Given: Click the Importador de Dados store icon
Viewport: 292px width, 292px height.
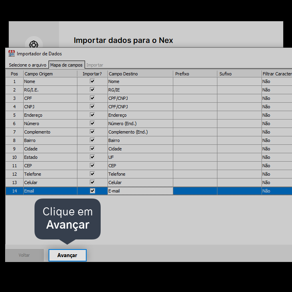Looking at the screenshot, I should click(12, 53).
